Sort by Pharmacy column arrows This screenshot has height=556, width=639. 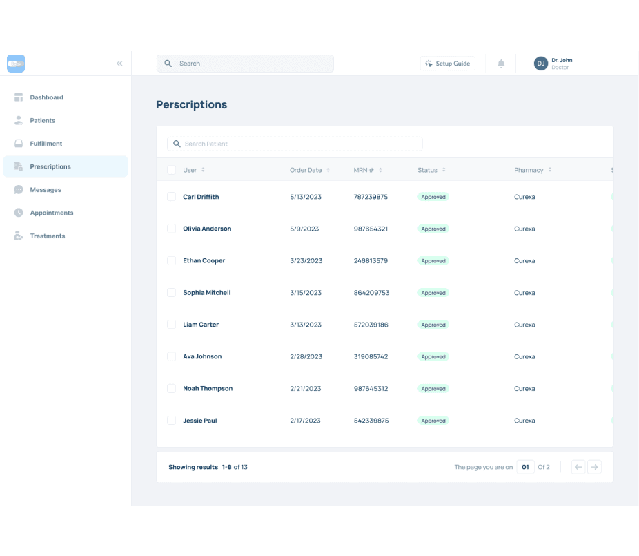point(550,170)
